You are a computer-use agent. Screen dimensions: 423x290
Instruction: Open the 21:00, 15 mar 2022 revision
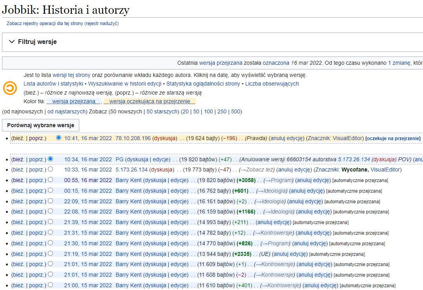[x=88, y=285]
